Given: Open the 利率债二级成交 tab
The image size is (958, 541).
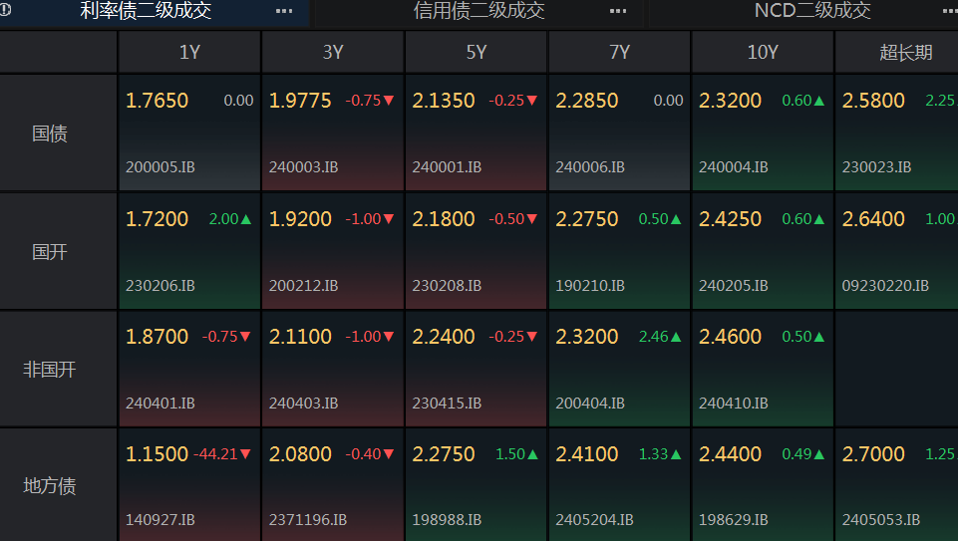Looking at the screenshot, I should [x=146, y=10].
